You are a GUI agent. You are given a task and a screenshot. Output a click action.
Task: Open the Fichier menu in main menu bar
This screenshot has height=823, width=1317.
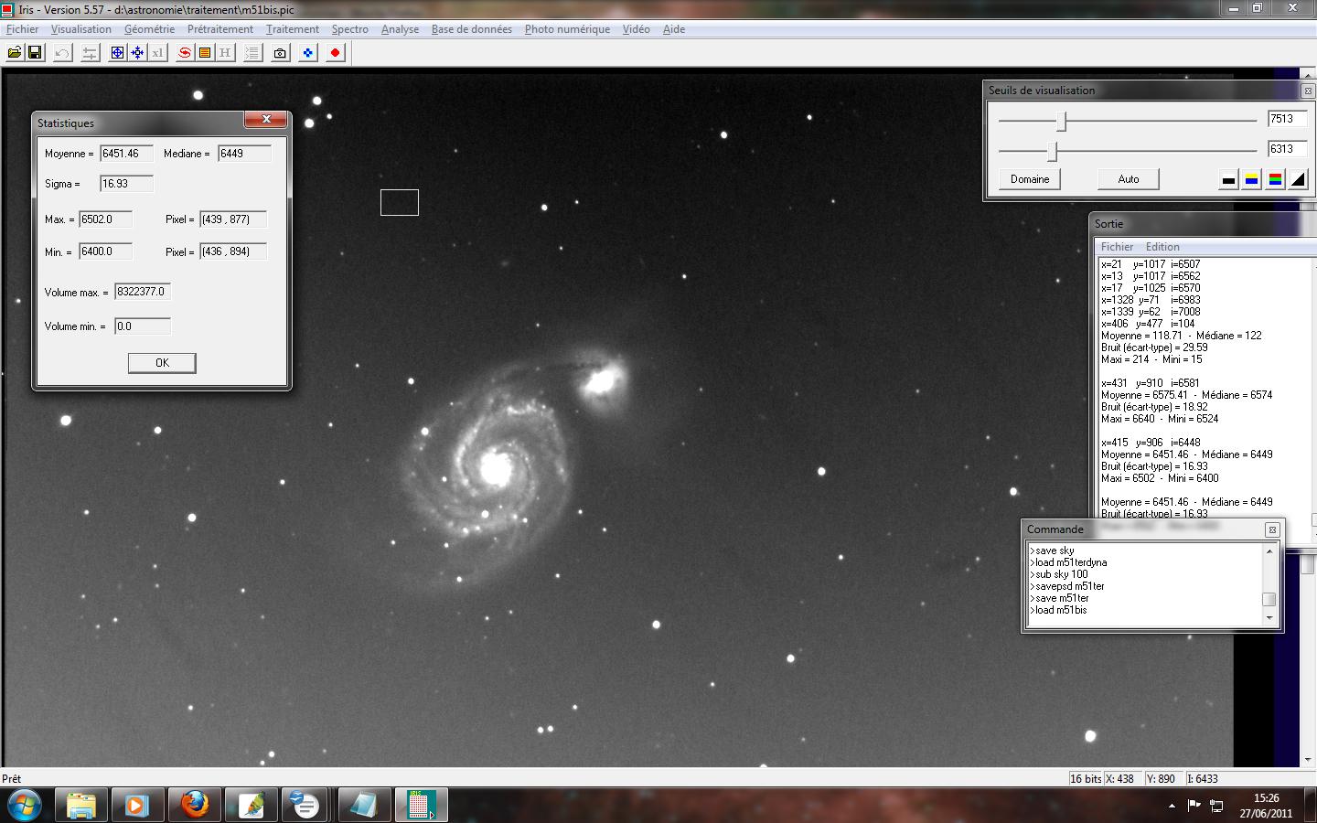click(x=23, y=29)
